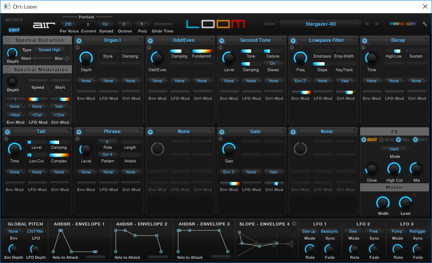Open the Retrigger sync dropdown
The height and width of the screenshot is (263, 432).
point(418,231)
